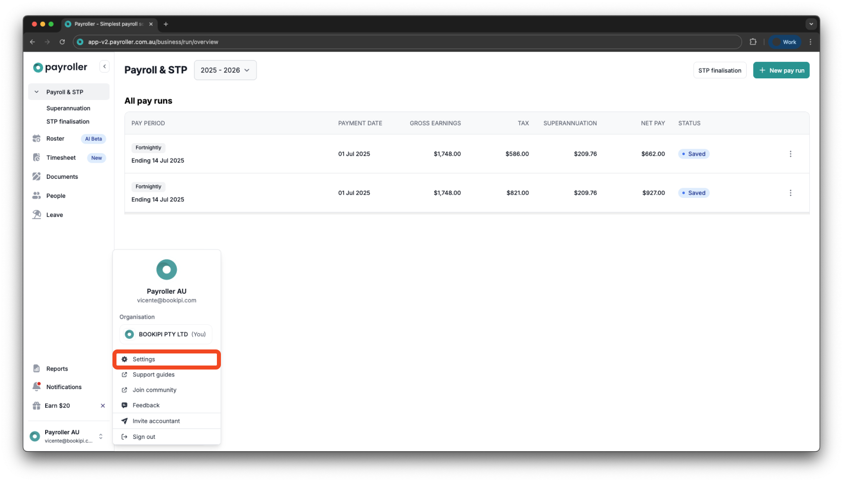This screenshot has height=482, width=843.
Task: Dismiss the Earn $20 banner with X
Action: coord(102,405)
